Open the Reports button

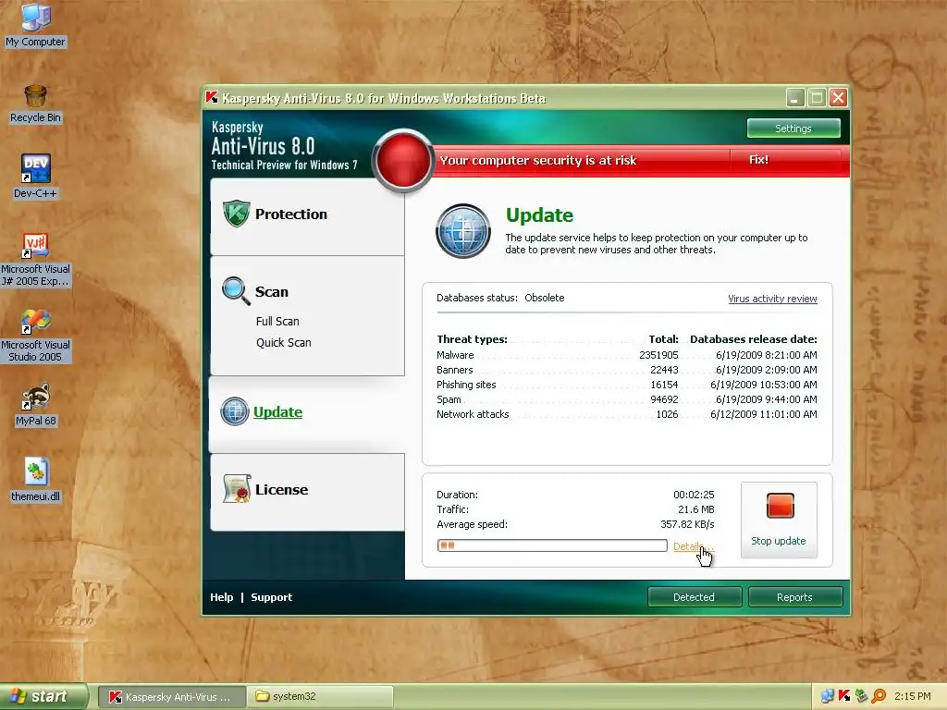[794, 596]
